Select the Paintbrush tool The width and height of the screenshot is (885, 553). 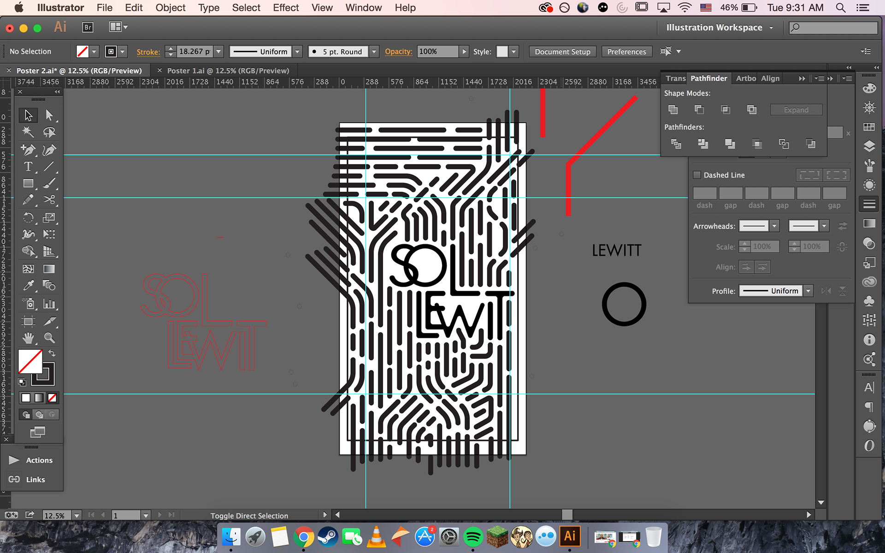[49, 183]
